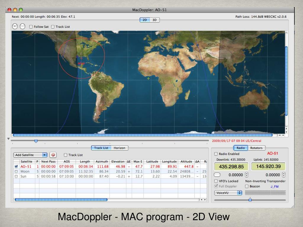Open the VoiceVU mode dropdown
This screenshot has width=303, height=227.
click(228, 193)
